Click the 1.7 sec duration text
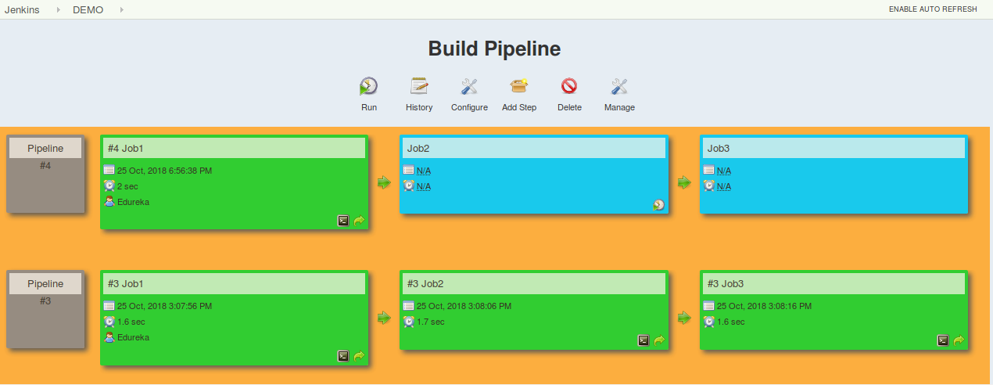The image size is (993, 385). pyautogui.click(x=431, y=322)
